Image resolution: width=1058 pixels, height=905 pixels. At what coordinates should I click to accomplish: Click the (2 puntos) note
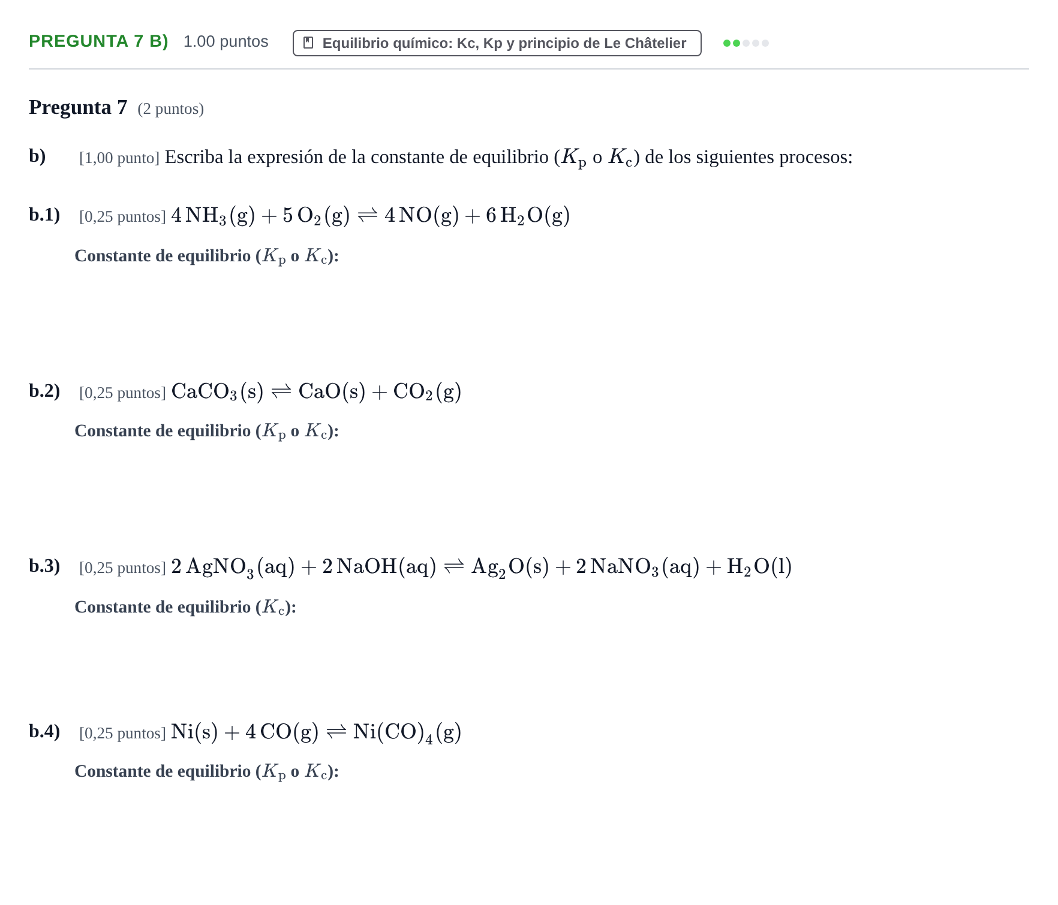[170, 109]
